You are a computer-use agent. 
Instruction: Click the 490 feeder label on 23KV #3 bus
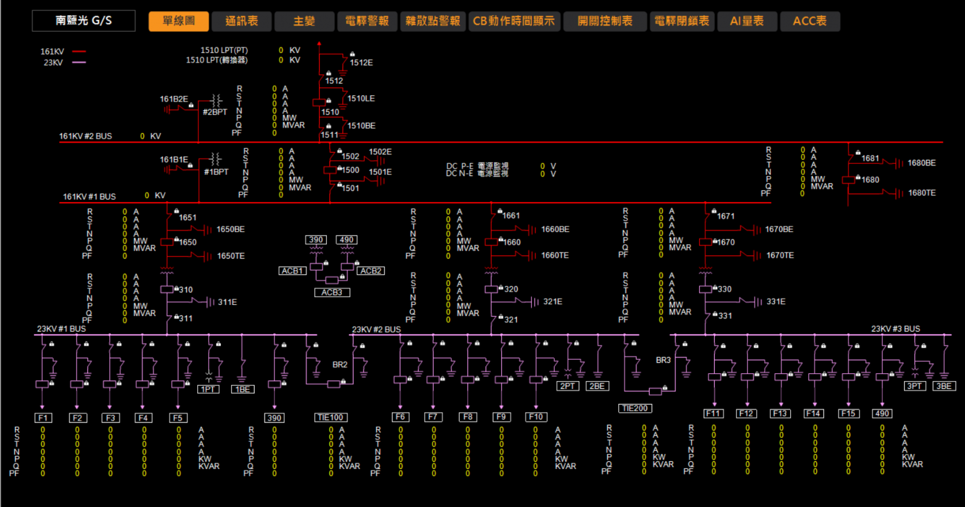click(882, 414)
